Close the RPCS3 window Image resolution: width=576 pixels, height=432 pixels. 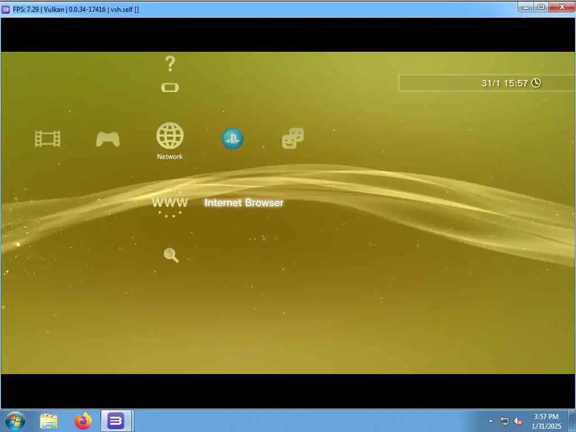(562, 7)
